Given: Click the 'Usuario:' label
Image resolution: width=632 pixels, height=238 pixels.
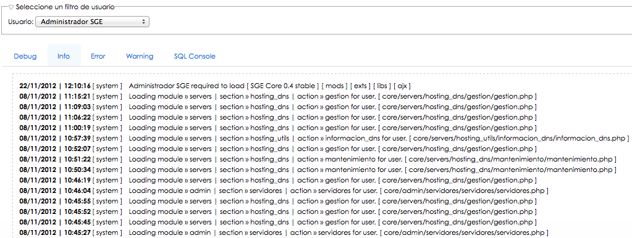Looking at the screenshot, I should point(20,22).
